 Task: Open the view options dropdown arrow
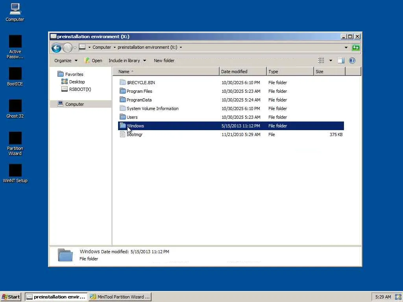coord(331,61)
